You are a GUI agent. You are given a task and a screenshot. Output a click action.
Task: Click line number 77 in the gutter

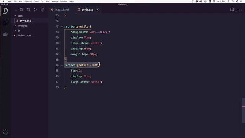(57, 26)
